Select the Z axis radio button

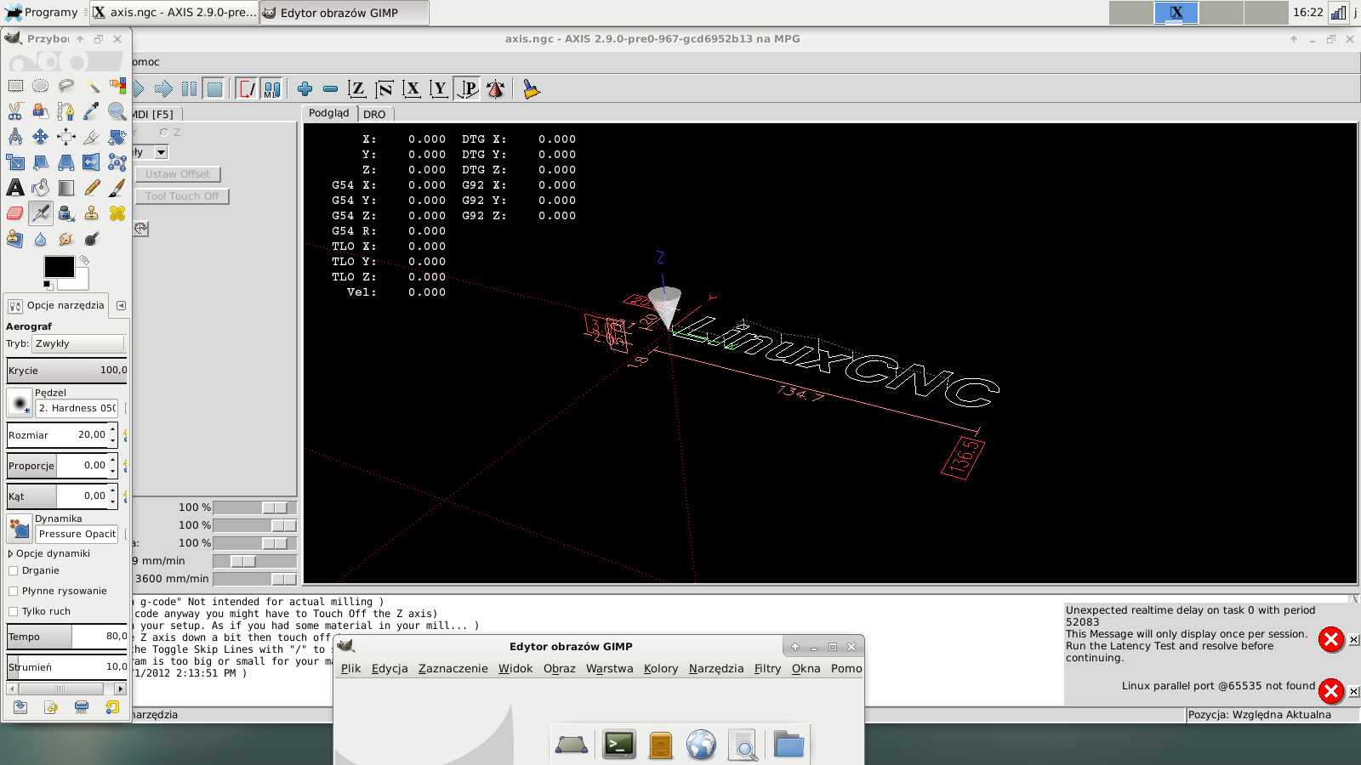[x=164, y=133]
